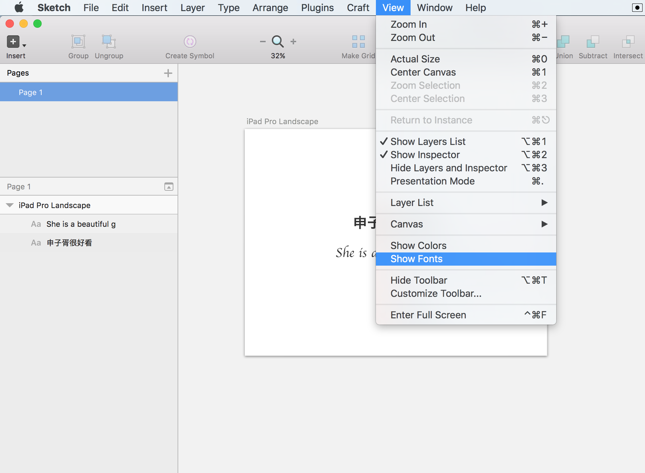Click the Intersect toolbar icon

click(628, 42)
